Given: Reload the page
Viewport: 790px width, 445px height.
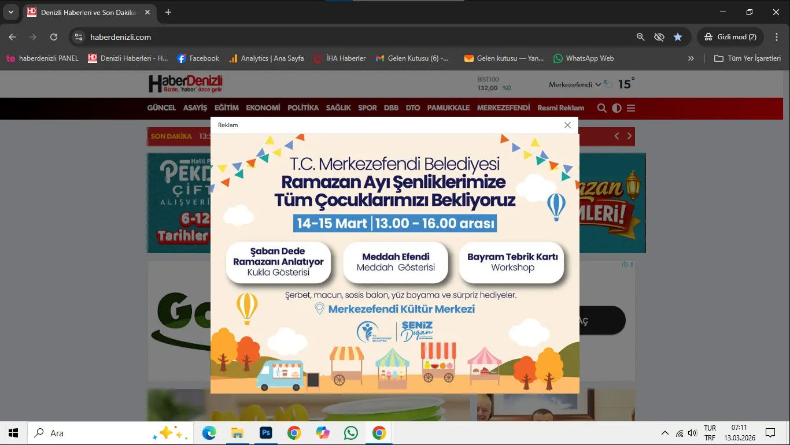Looking at the screenshot, I should coord(54,37).
